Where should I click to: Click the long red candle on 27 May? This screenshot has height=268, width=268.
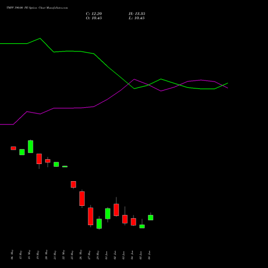click(91, 216)
